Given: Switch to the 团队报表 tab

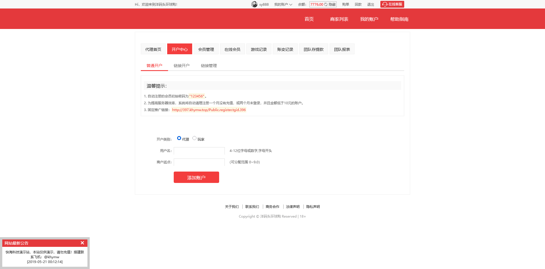Looking at the screenshot, I should tap(342, 49).
